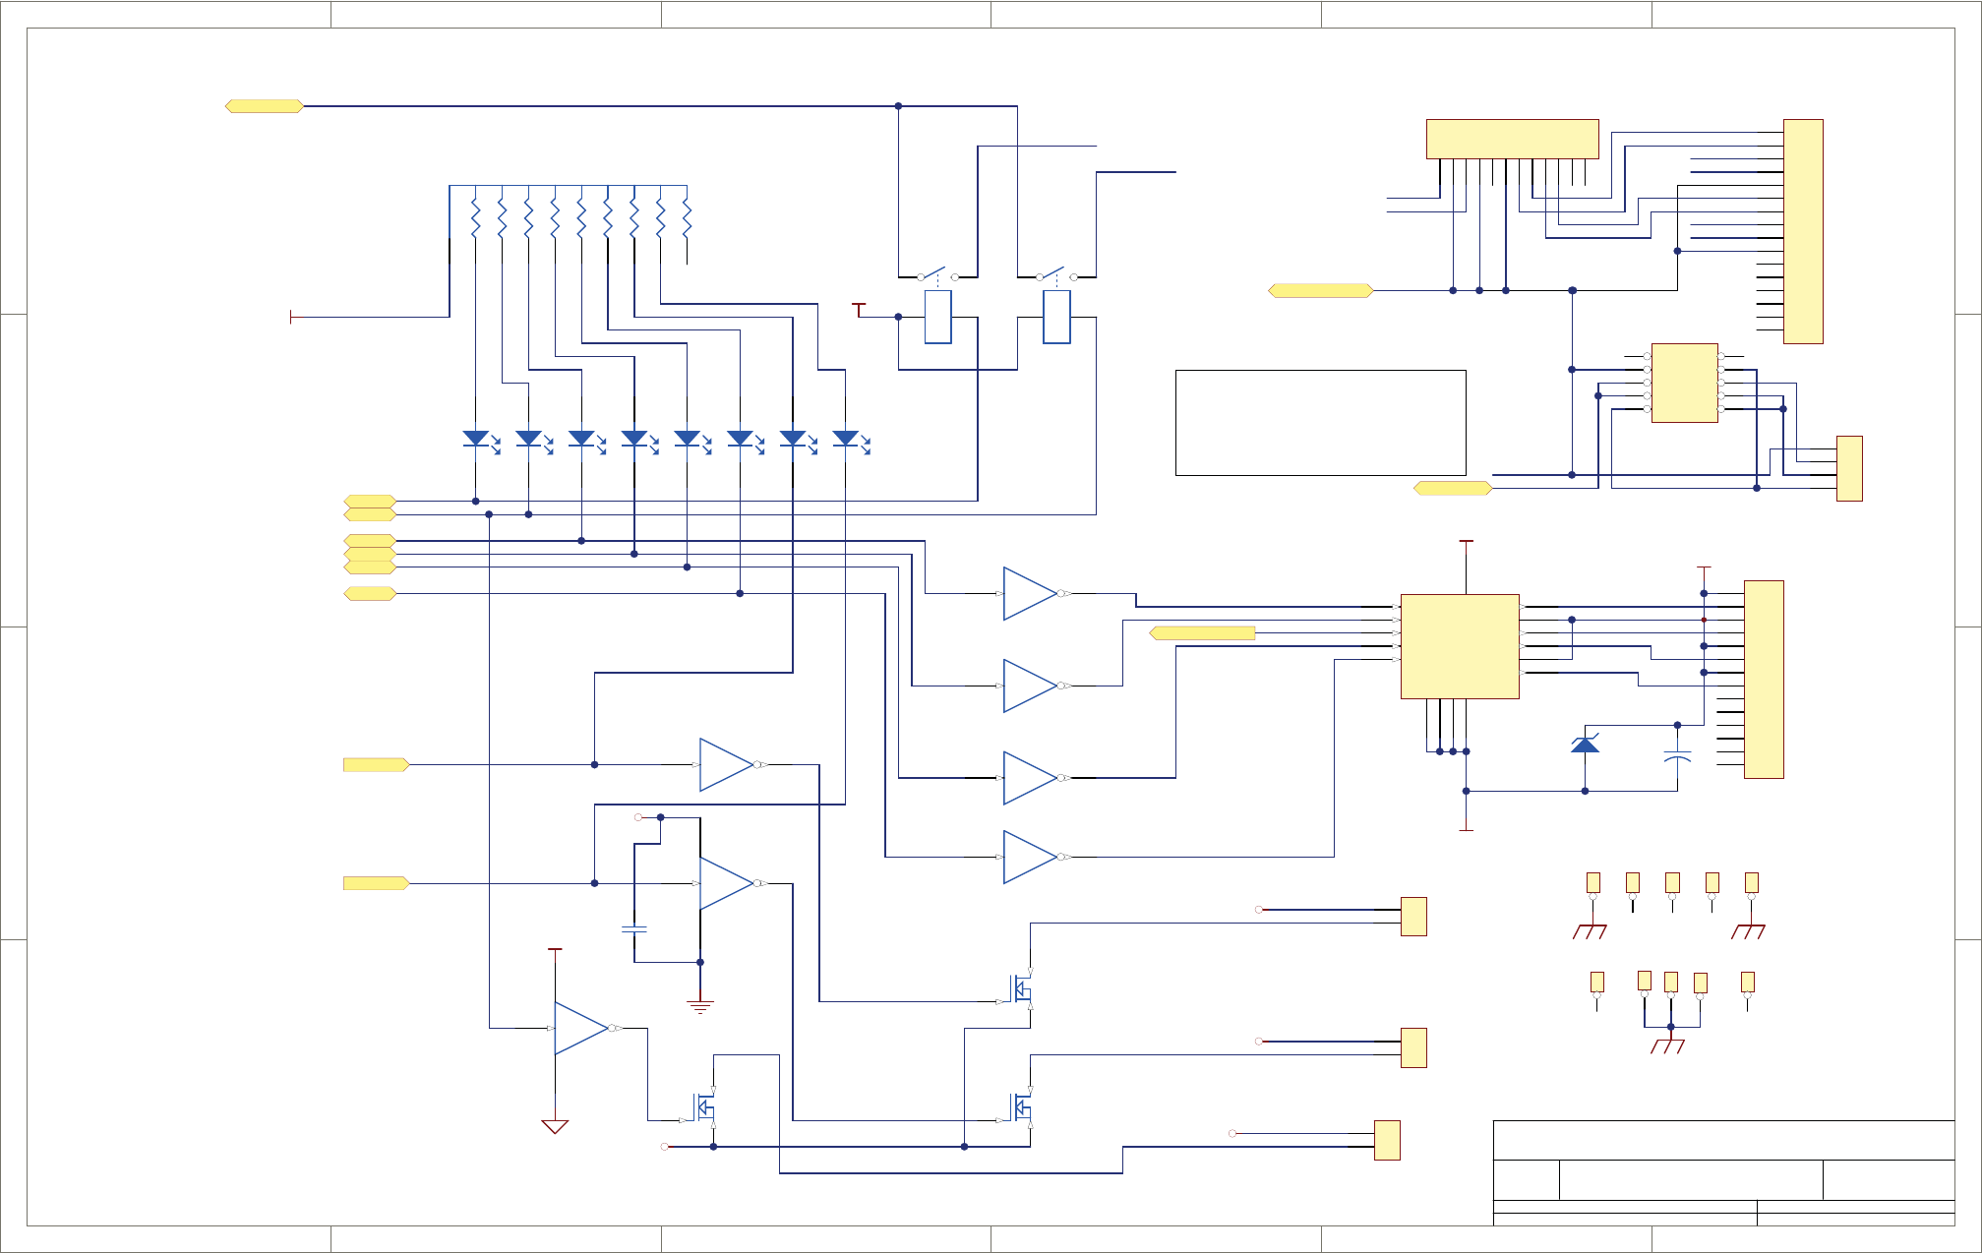This screenshot has height=1253, width=1982.
Task: Click the rightmost resistor in the resistor array
Action: tap(687, 218)
